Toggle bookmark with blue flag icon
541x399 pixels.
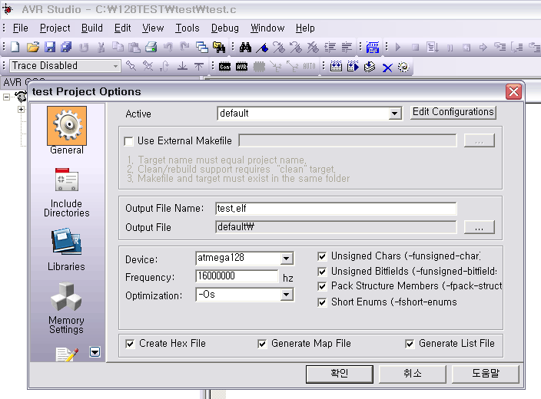click(262, 48)
